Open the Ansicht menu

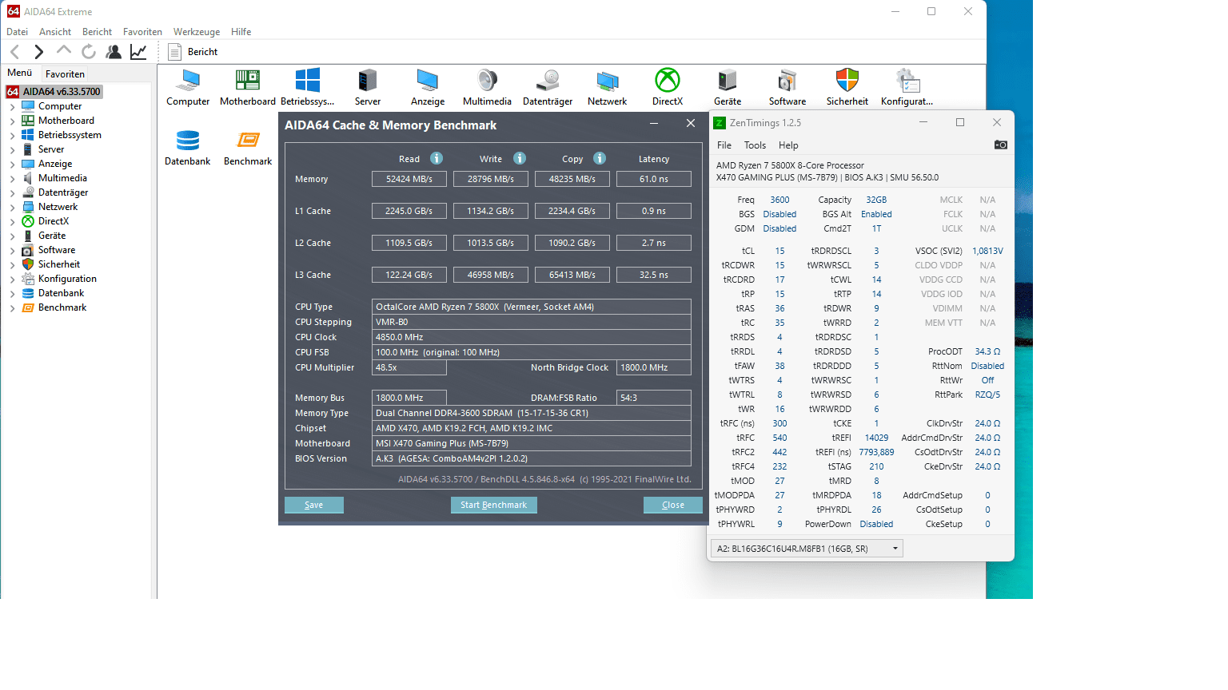pyautogui.click(x=55, y=32)
